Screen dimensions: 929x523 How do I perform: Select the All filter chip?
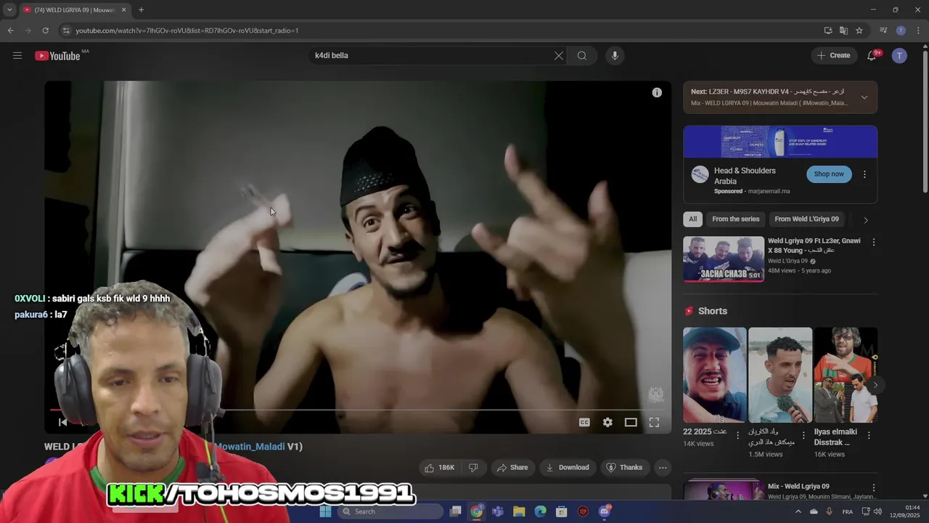pos(692,219)
